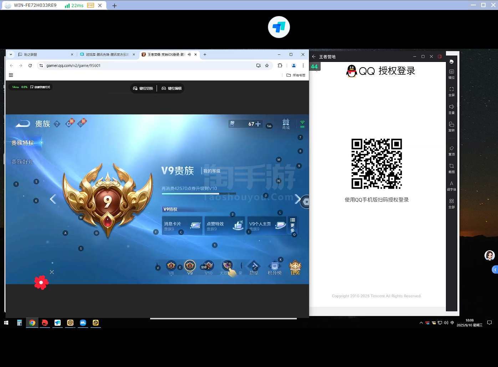Take a screenshot with the 截图 icon

(x=451, y=168)
